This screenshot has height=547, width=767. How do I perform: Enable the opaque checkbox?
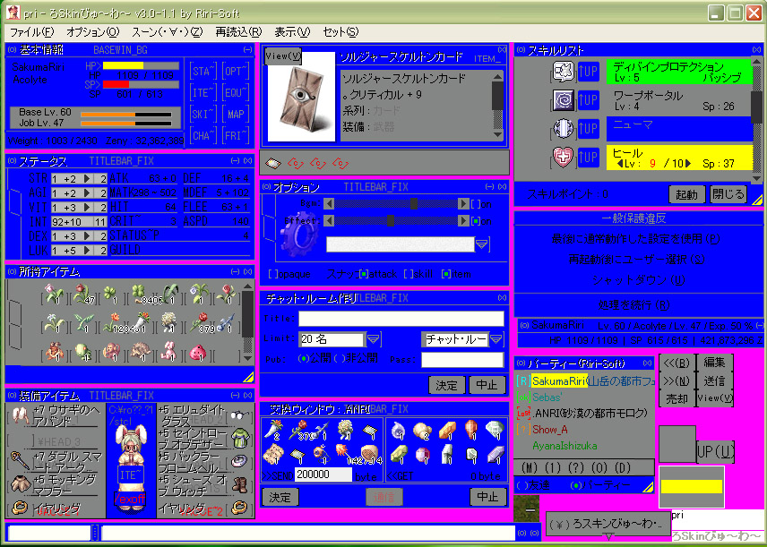tap(273, 274)
